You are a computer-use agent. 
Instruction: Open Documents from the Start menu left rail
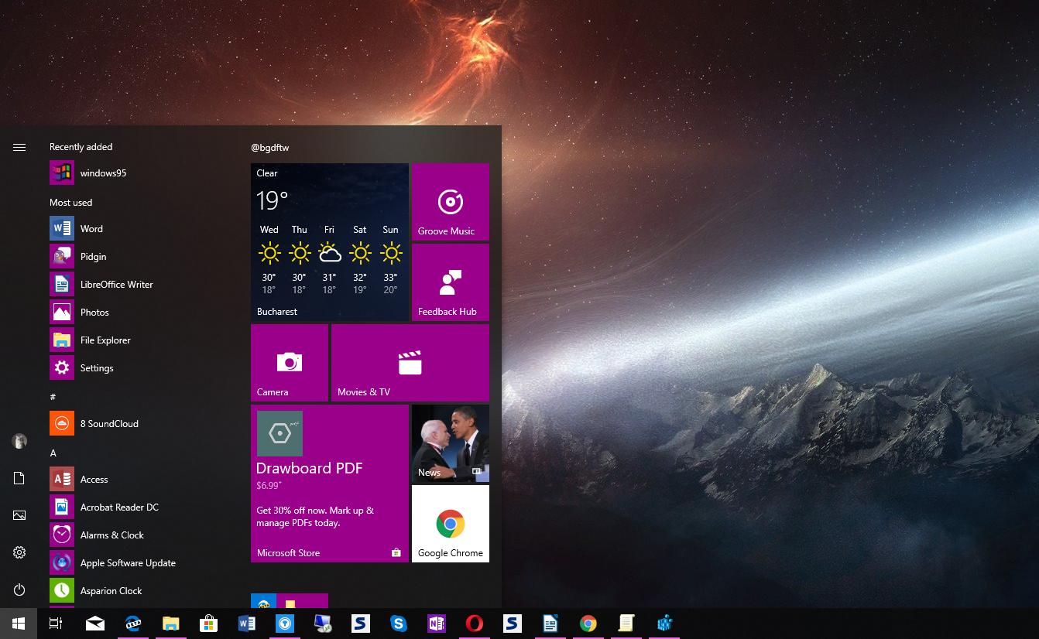tap(19, 478)
